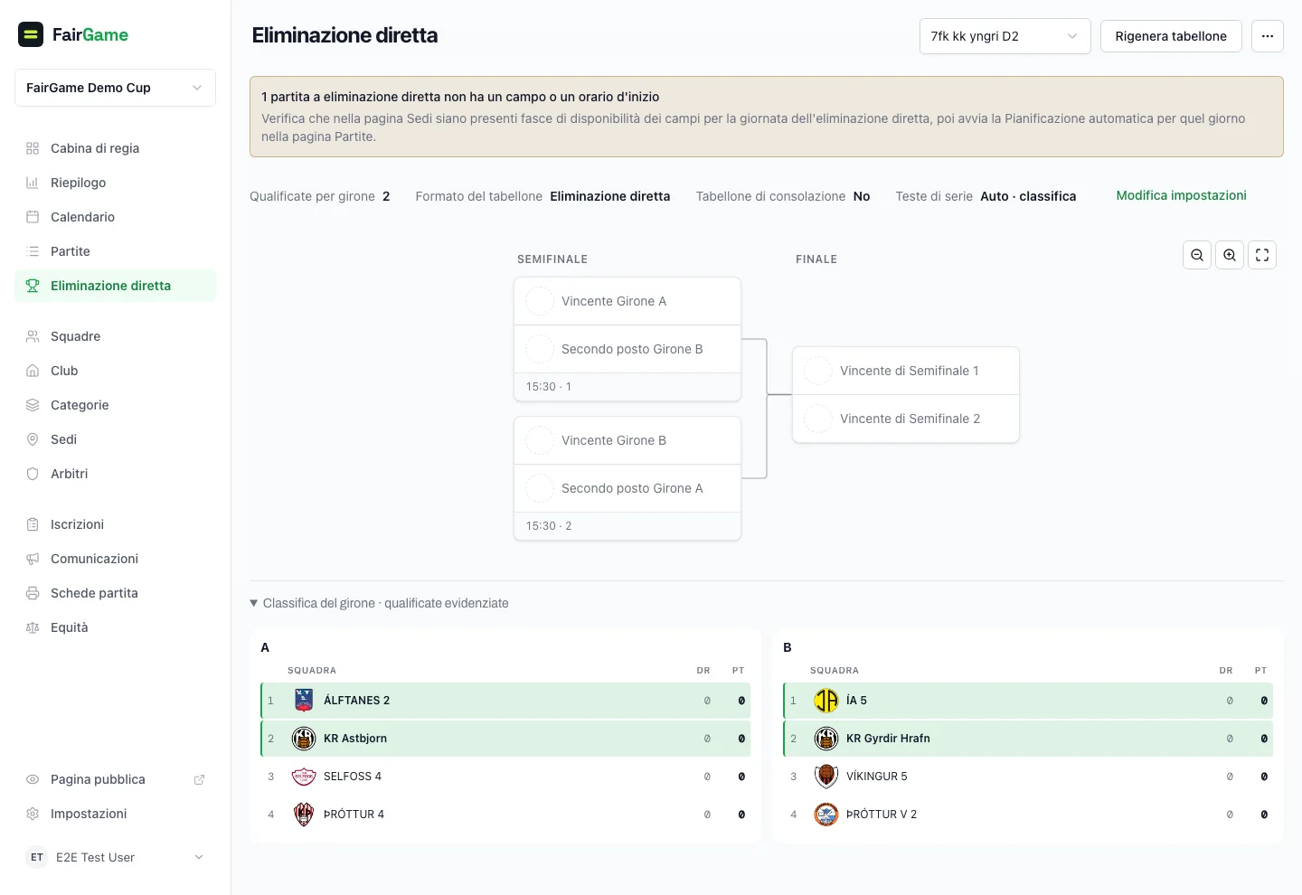Select the Vincente di Semifinale 1 final slot
This screenshot has width=1302, height=895.
coord(906,371)
